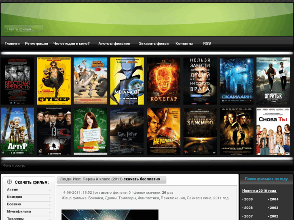This screenshot has width=294, height=220.
Task: Click the 'Найти фильм...' search field
Action: [x=23, y=29]
